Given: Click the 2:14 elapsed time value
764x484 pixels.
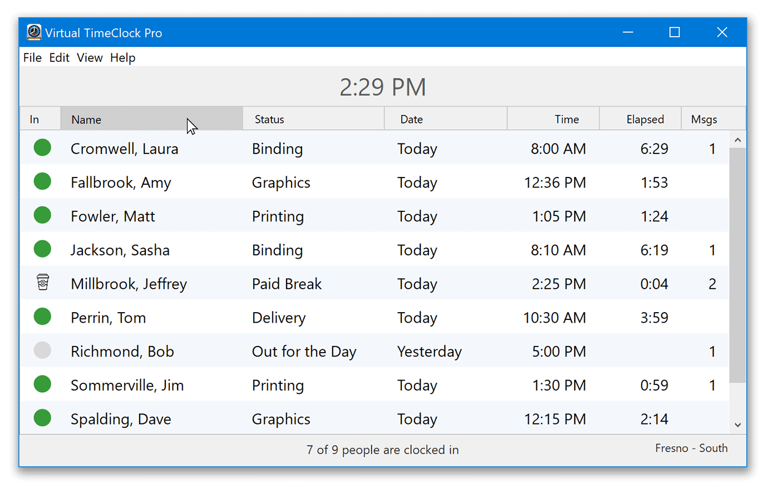Looking at the screenshot, I should (x=654, y=419).
